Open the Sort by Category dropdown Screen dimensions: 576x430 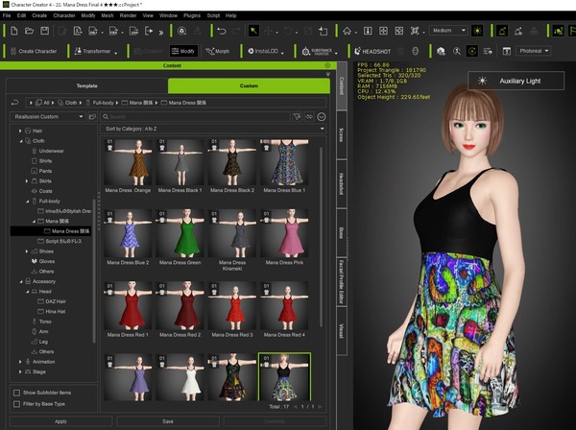click(x=213, y=129)
